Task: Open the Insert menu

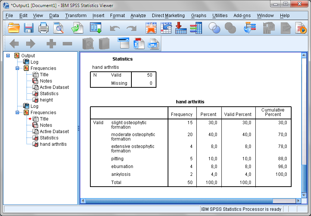Action: (98, 16)
